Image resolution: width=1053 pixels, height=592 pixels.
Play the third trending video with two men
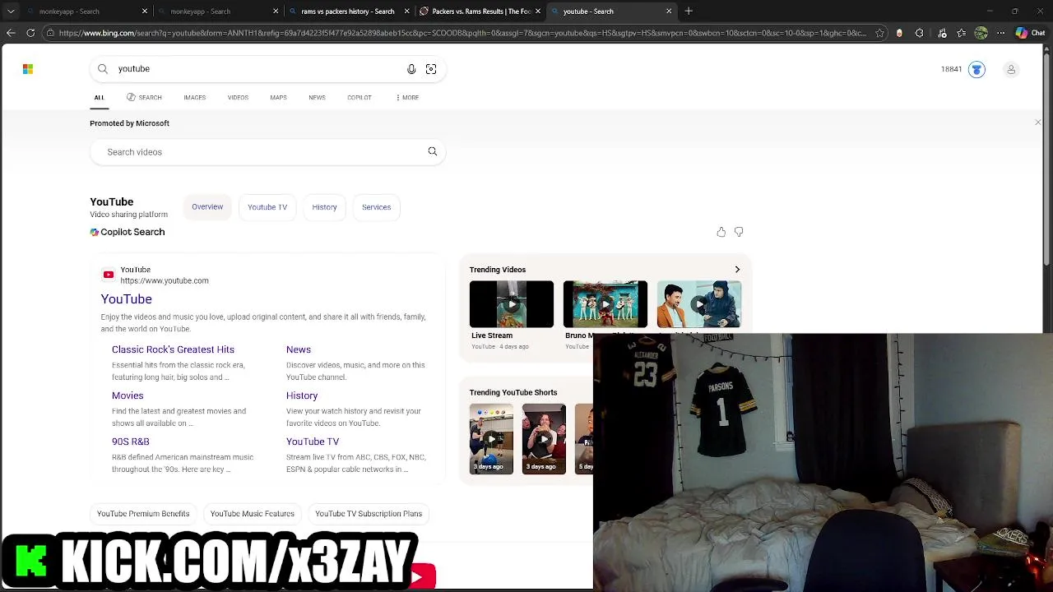pyautogui.click(x=699, y=304)
